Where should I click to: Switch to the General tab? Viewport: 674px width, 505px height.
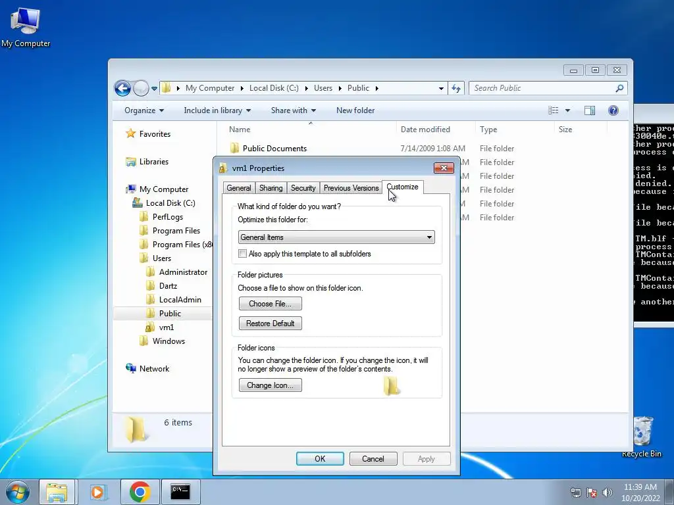(x=238, y=188)
